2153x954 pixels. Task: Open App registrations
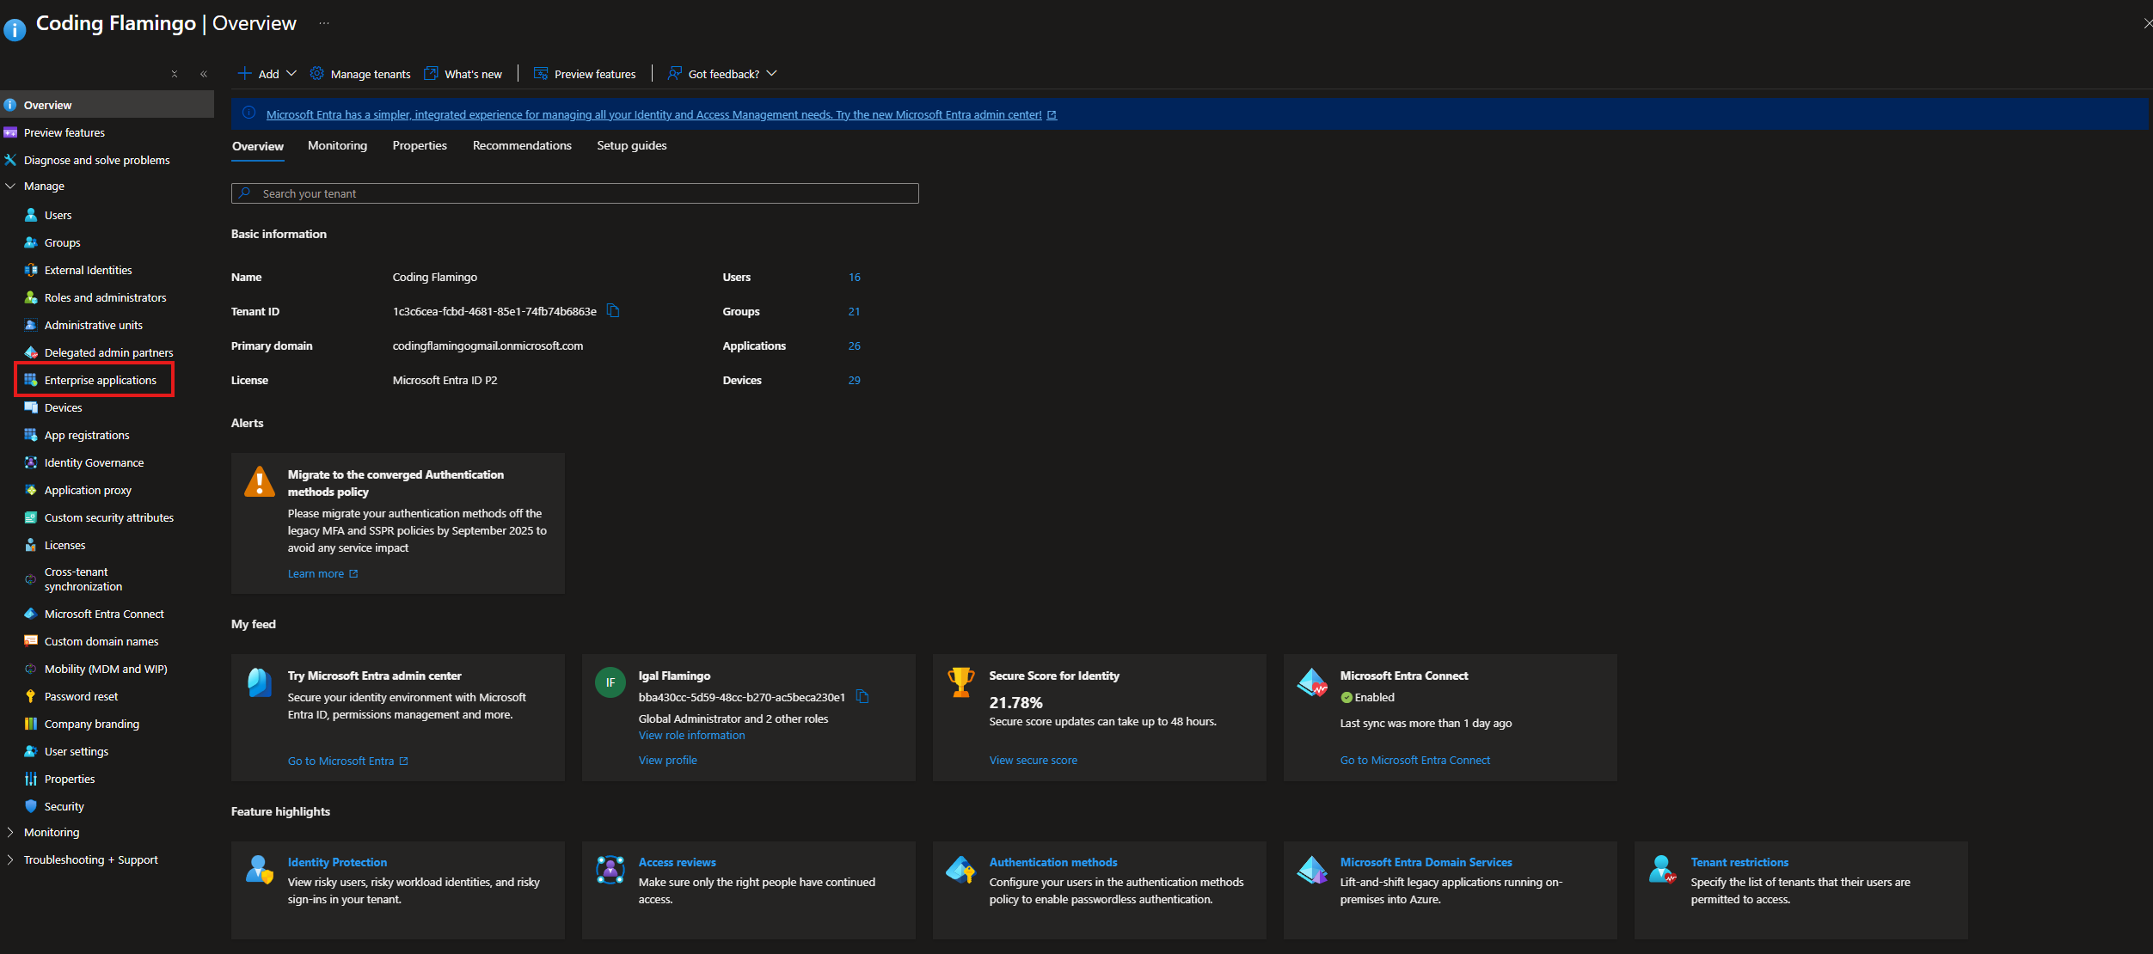tap(87, 435)
